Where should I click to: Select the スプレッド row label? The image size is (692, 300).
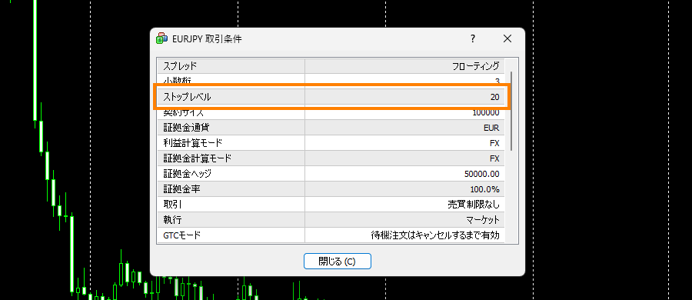tap(180, 66)
